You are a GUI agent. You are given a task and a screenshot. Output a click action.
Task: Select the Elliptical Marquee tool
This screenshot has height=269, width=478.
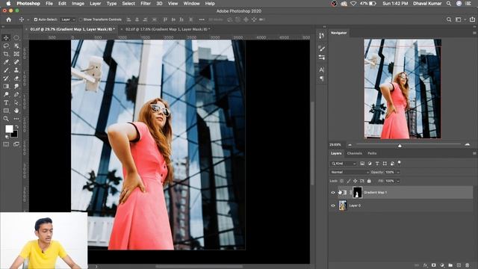pyautogui.click(x=16, y=38)
